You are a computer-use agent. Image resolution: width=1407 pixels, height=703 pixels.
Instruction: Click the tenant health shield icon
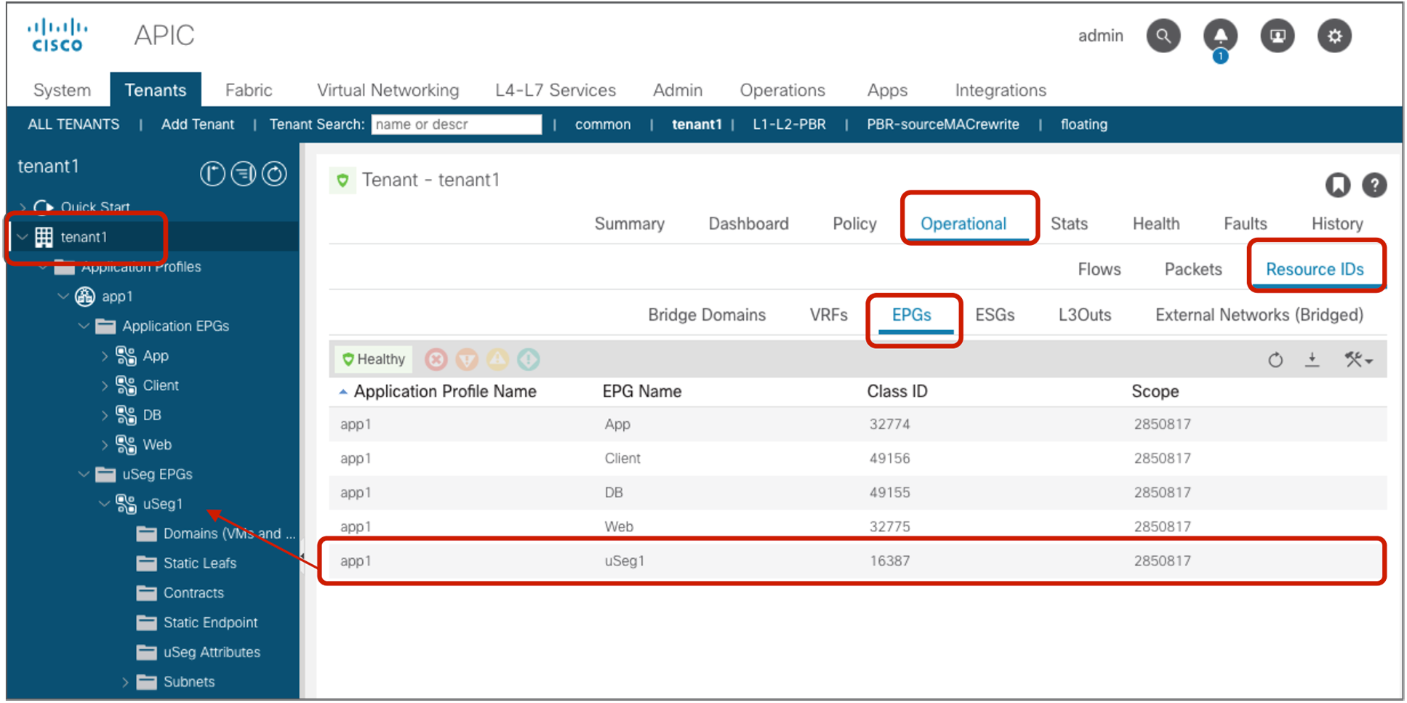pyautogui.click(x=342, y=180)
